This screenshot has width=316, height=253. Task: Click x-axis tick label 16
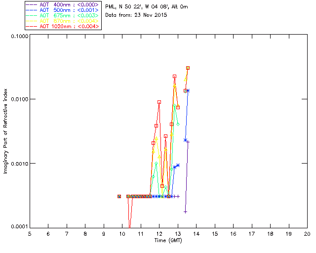(233, 234)
